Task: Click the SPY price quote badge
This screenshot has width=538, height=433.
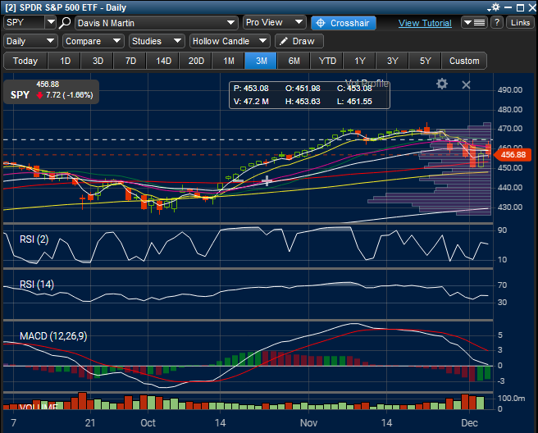Action: (51, 92)
